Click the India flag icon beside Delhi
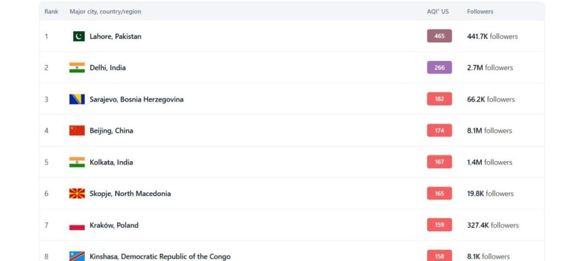Screen dimensions: 562x261 click(77, 67)
